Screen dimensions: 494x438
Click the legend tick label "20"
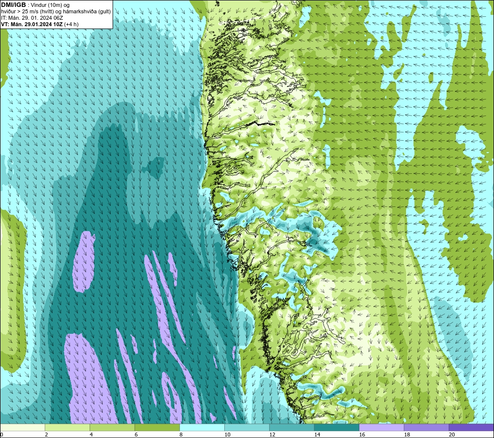[452, 435]
